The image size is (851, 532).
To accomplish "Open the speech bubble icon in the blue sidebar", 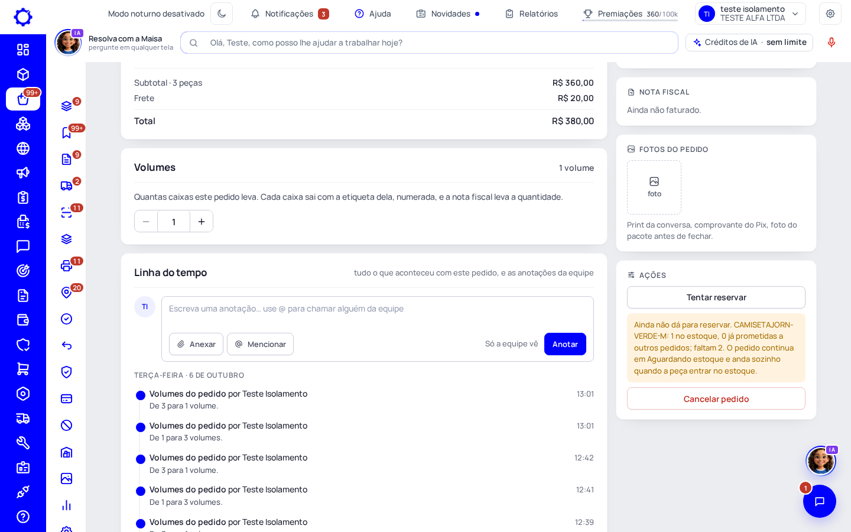I will tap(23, 246).
